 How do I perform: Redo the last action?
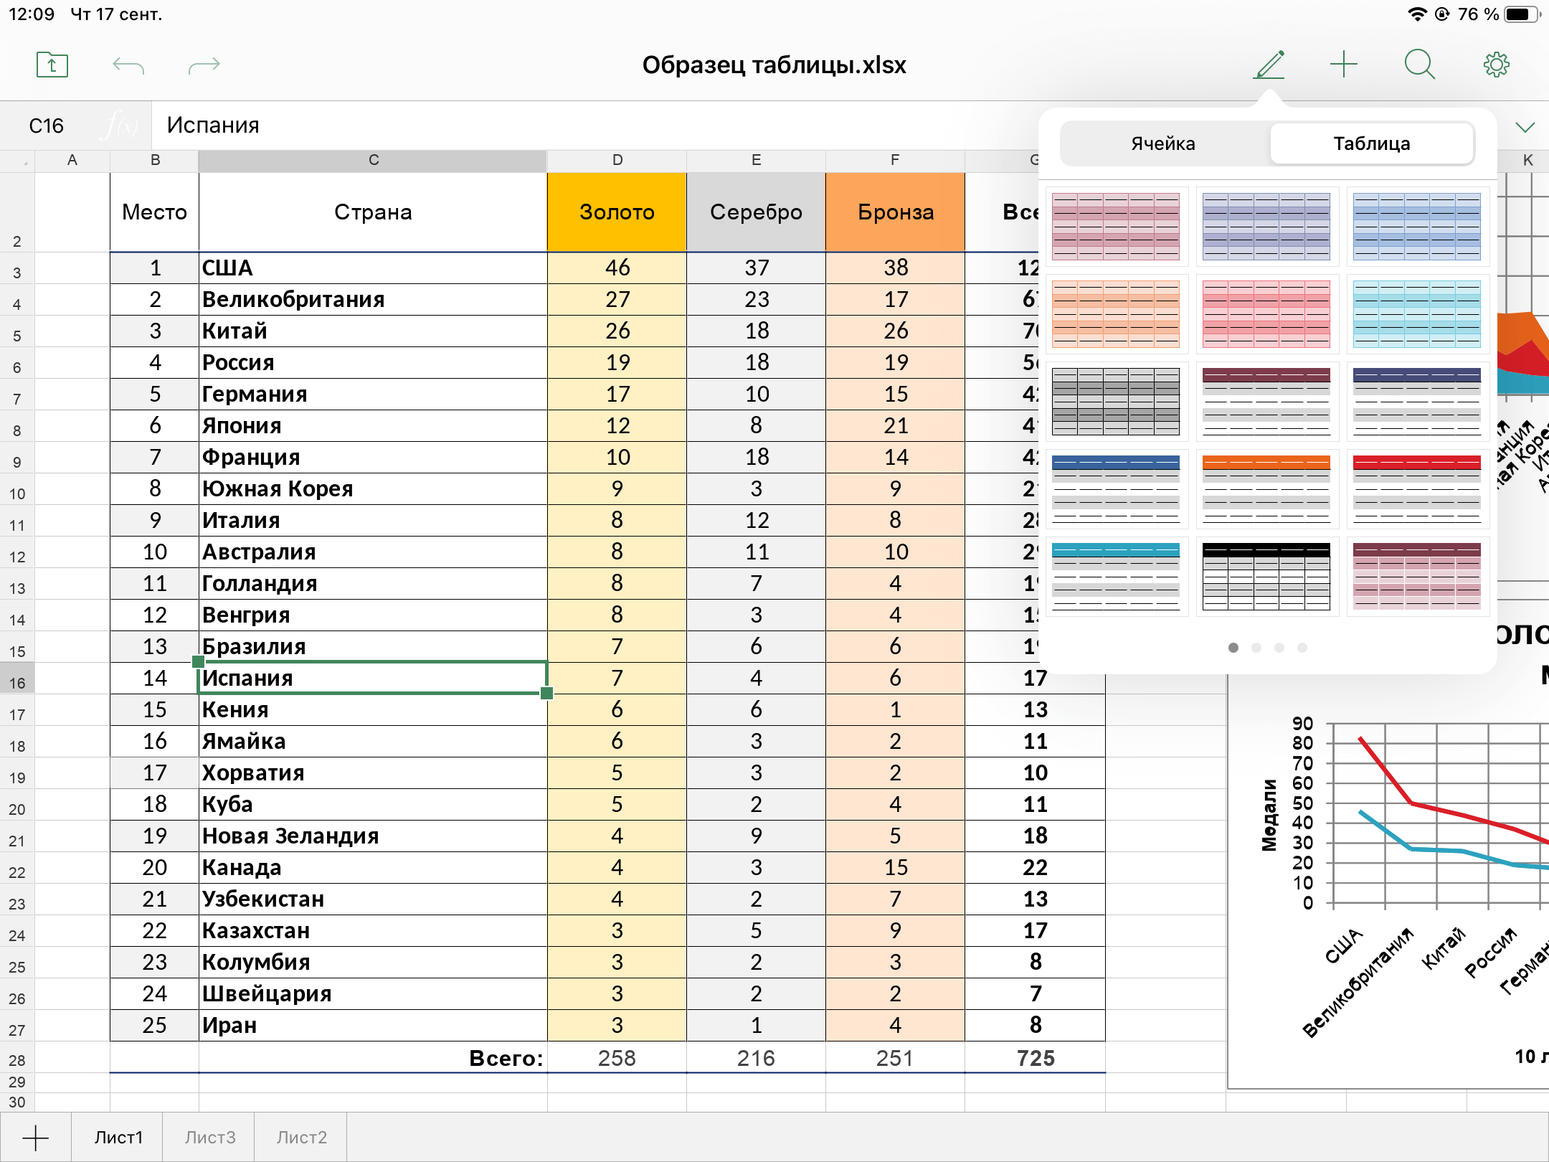pos(204,66)
